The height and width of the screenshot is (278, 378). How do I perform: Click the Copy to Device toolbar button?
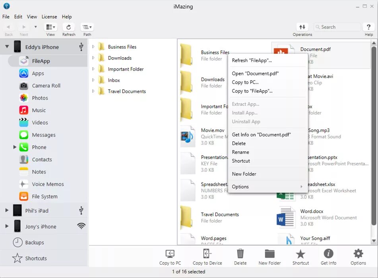tap(207, 257)
